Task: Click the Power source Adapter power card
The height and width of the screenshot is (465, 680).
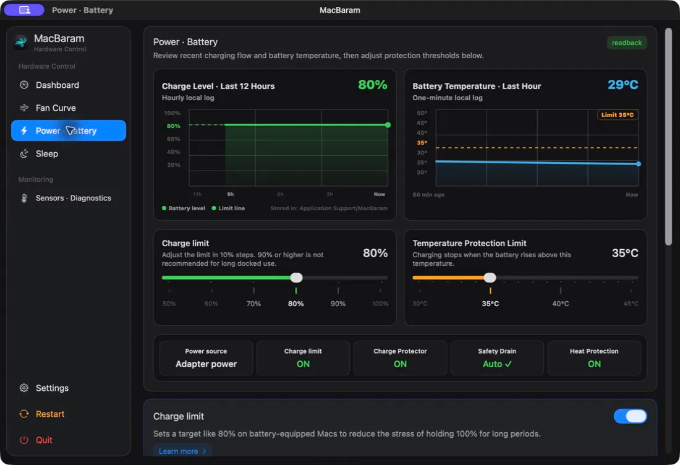Action: (x=206, y=358)
